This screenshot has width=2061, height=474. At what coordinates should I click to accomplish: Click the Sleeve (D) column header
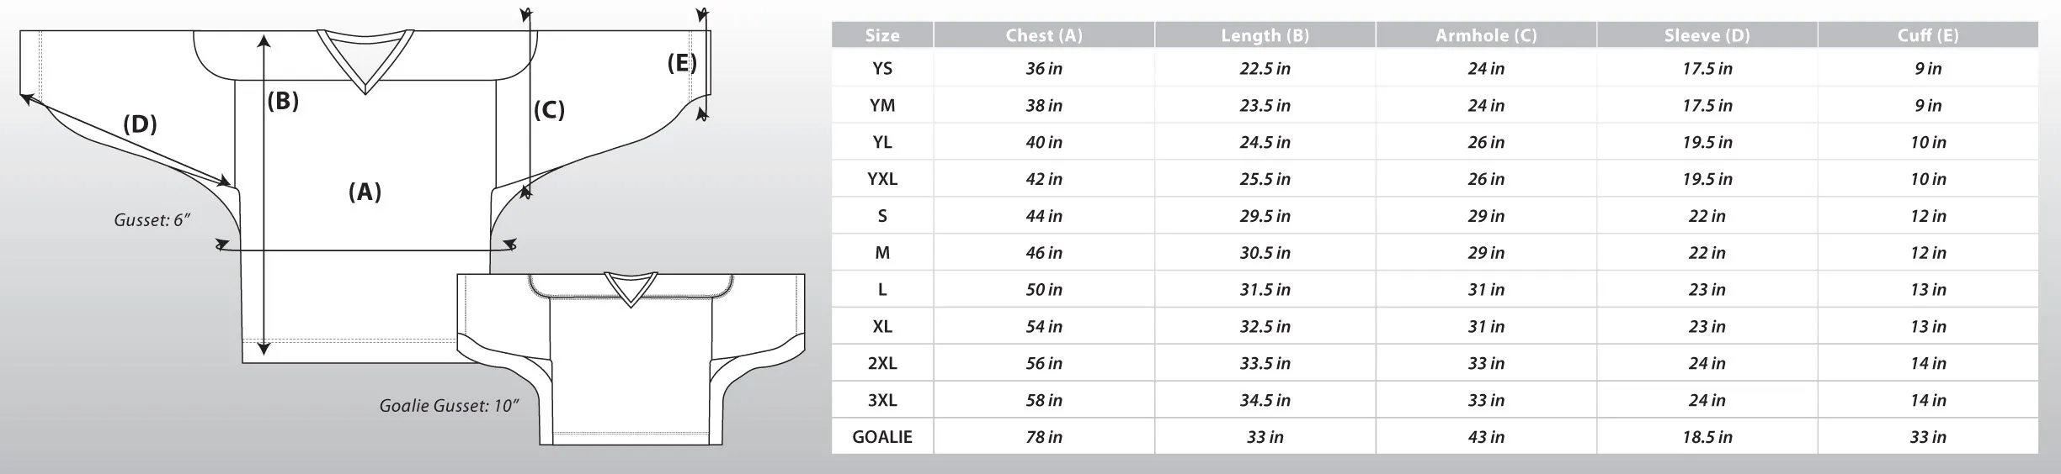pyautogui.click(x=1707, y=35)
